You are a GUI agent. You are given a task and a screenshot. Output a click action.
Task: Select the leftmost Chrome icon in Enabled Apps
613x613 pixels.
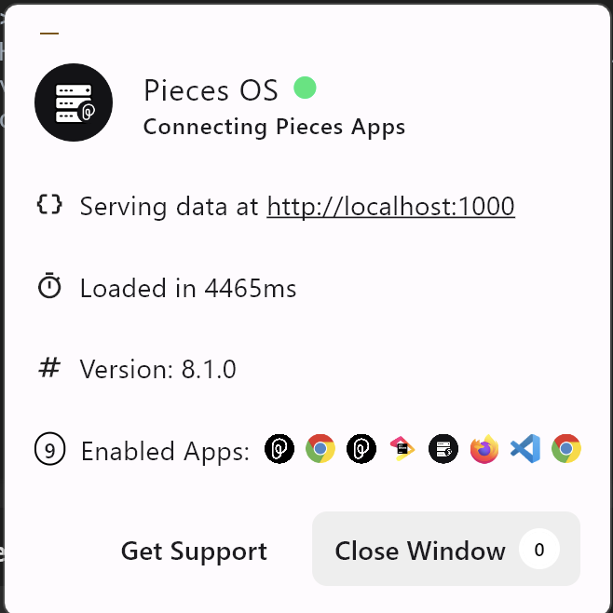pyautogui.click(x=320, y=449)
